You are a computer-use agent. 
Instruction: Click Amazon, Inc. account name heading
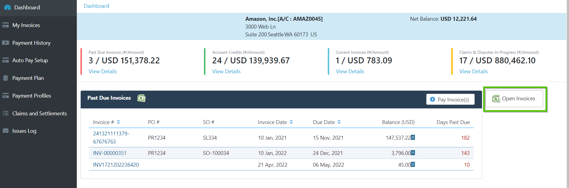[x=284, y=19]
